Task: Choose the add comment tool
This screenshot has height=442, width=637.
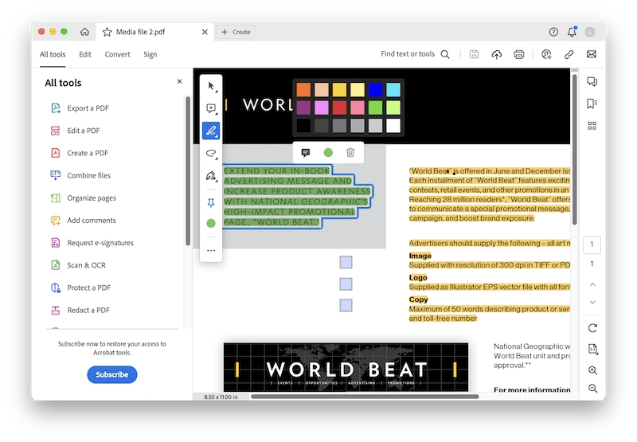Action: (x=211, y=108)
